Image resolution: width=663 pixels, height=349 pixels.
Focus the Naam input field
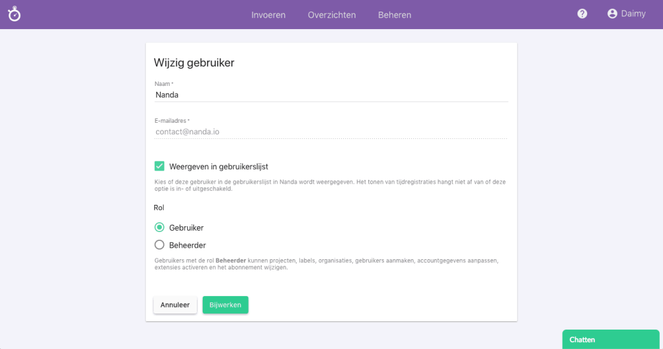pos(331,94)
